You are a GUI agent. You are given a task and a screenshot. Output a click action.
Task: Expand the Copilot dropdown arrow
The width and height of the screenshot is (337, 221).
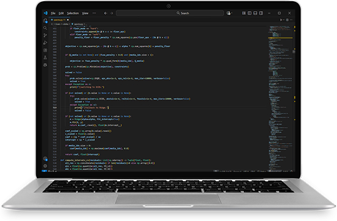pos(232,13)
